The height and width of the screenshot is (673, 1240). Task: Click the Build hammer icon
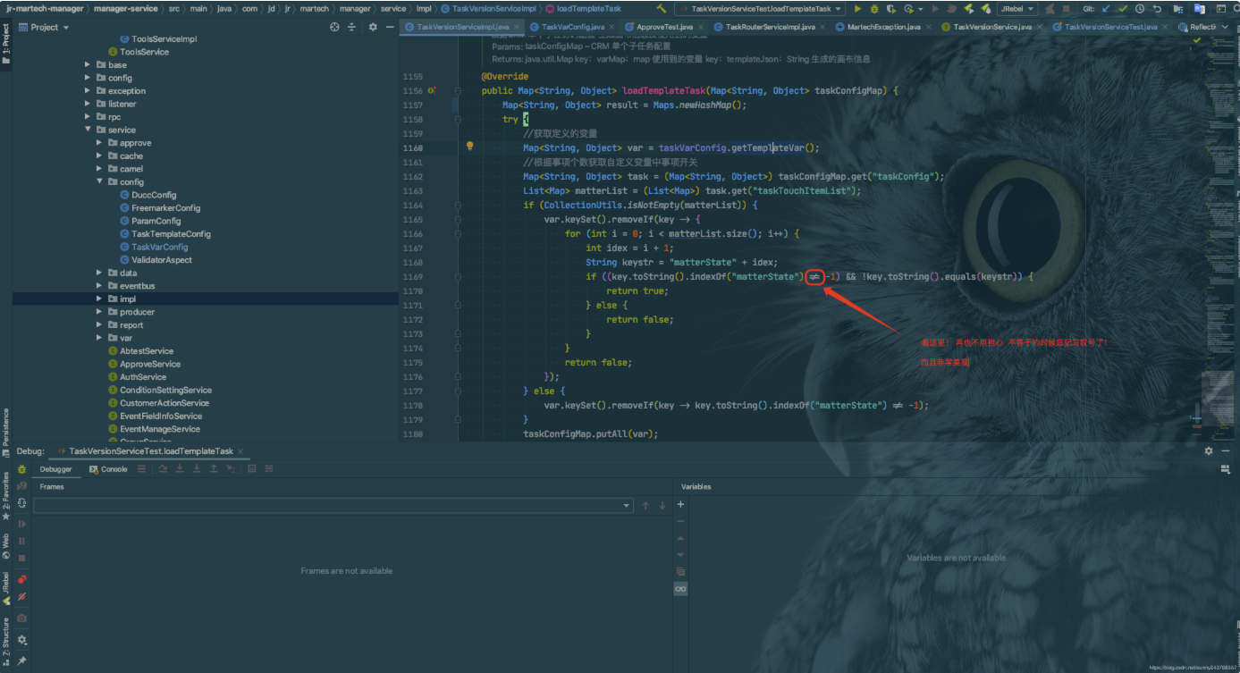pos(662,9)
